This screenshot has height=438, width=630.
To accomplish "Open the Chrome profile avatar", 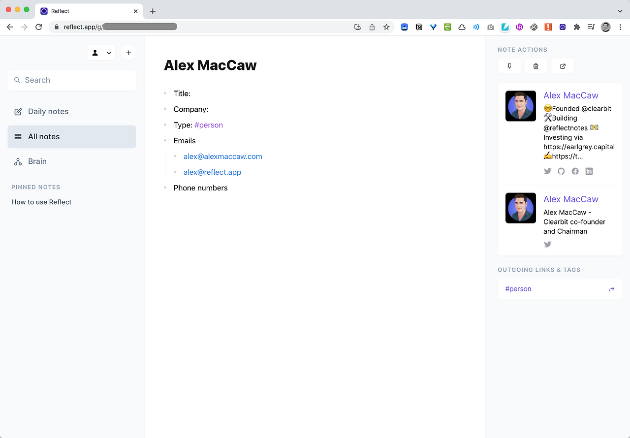I will [x=606, y=27].
